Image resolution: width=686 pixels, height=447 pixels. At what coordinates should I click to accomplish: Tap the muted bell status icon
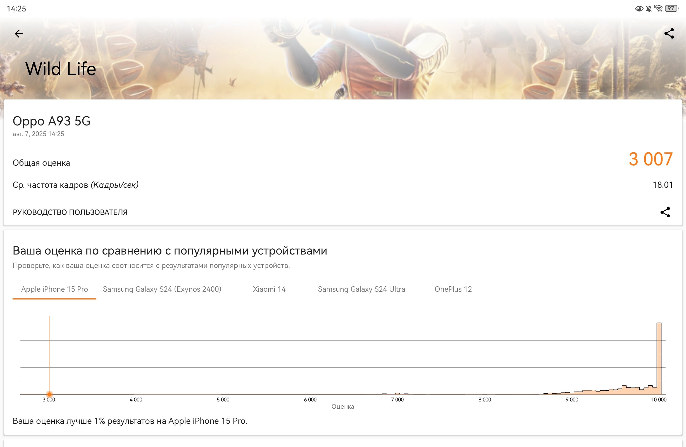click(x=649, y=9)
